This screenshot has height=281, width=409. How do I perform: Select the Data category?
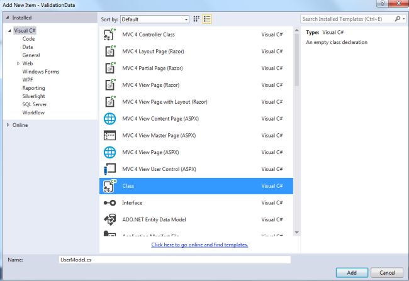(28, 47)
